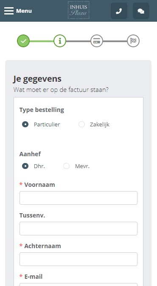Click the Mevr. label text

pyautogui.click(x=82, y=166)
